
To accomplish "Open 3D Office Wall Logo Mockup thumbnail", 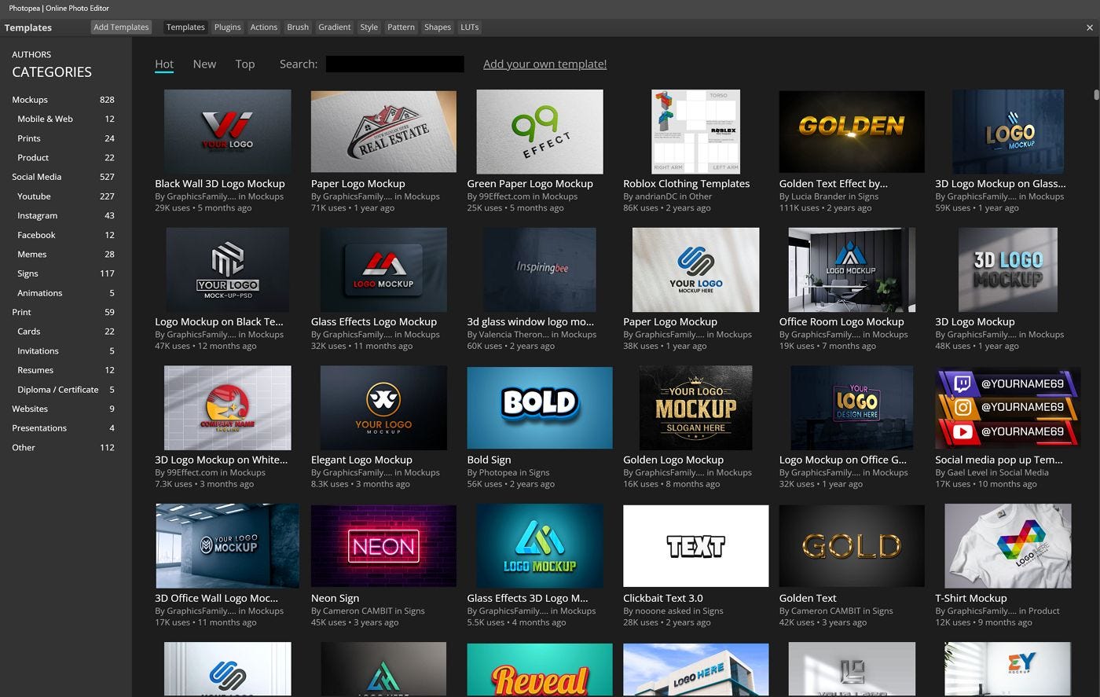I will click(x=227, y=546).
